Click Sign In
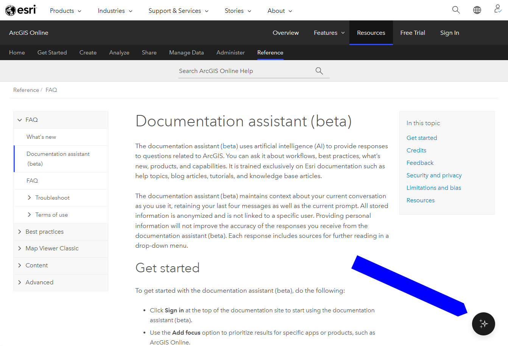508x346 pixels. point(449,33)
